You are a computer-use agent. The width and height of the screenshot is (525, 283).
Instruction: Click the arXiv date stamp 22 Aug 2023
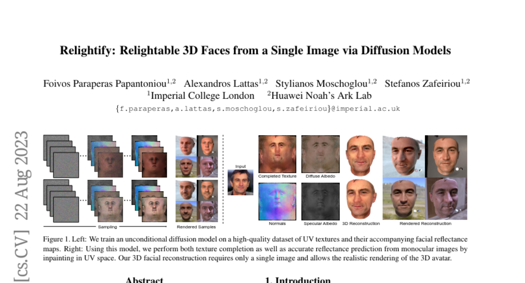pyautogui.click(x=22, y=176)
